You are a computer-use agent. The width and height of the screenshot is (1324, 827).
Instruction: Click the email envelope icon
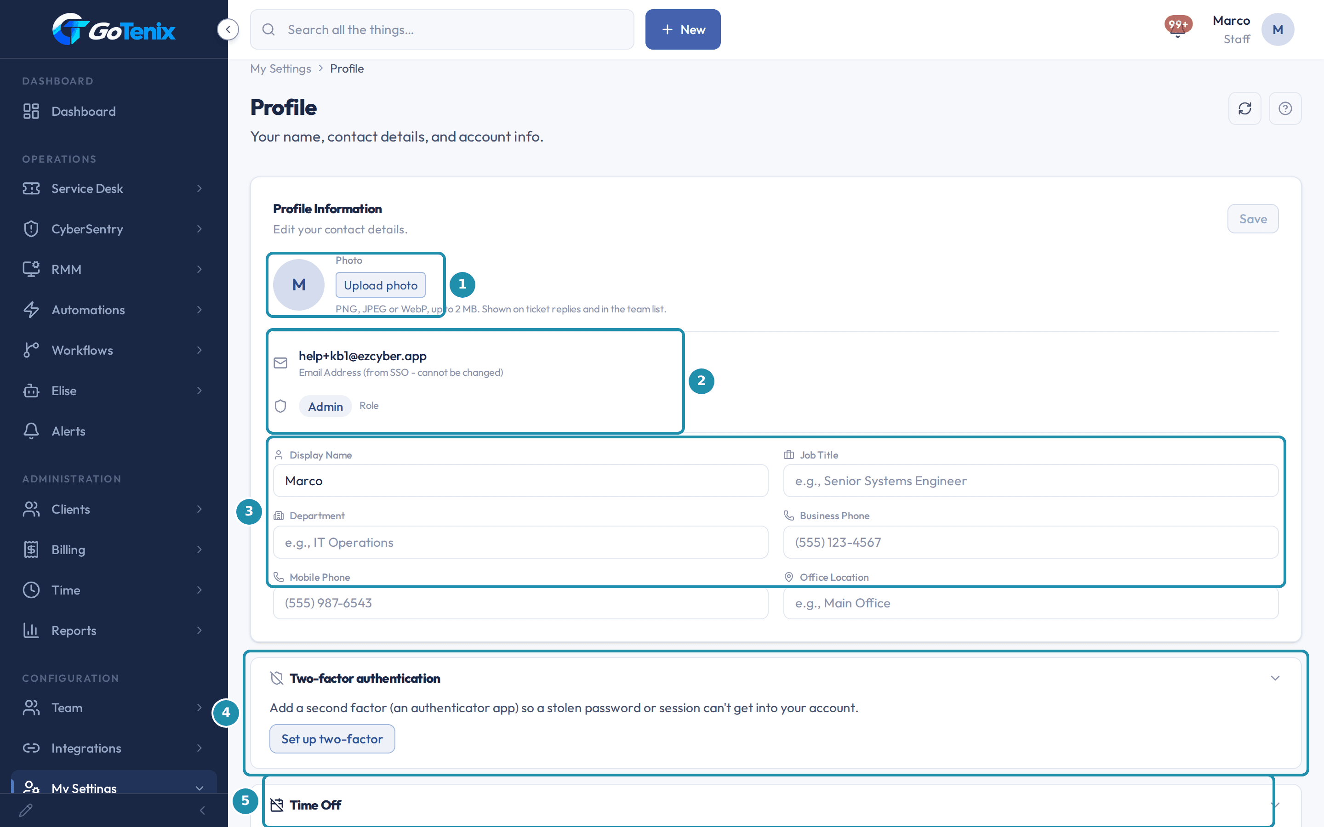pos(281,363)
